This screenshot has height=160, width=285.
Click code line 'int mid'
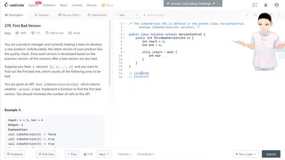(x=155, y=56)
